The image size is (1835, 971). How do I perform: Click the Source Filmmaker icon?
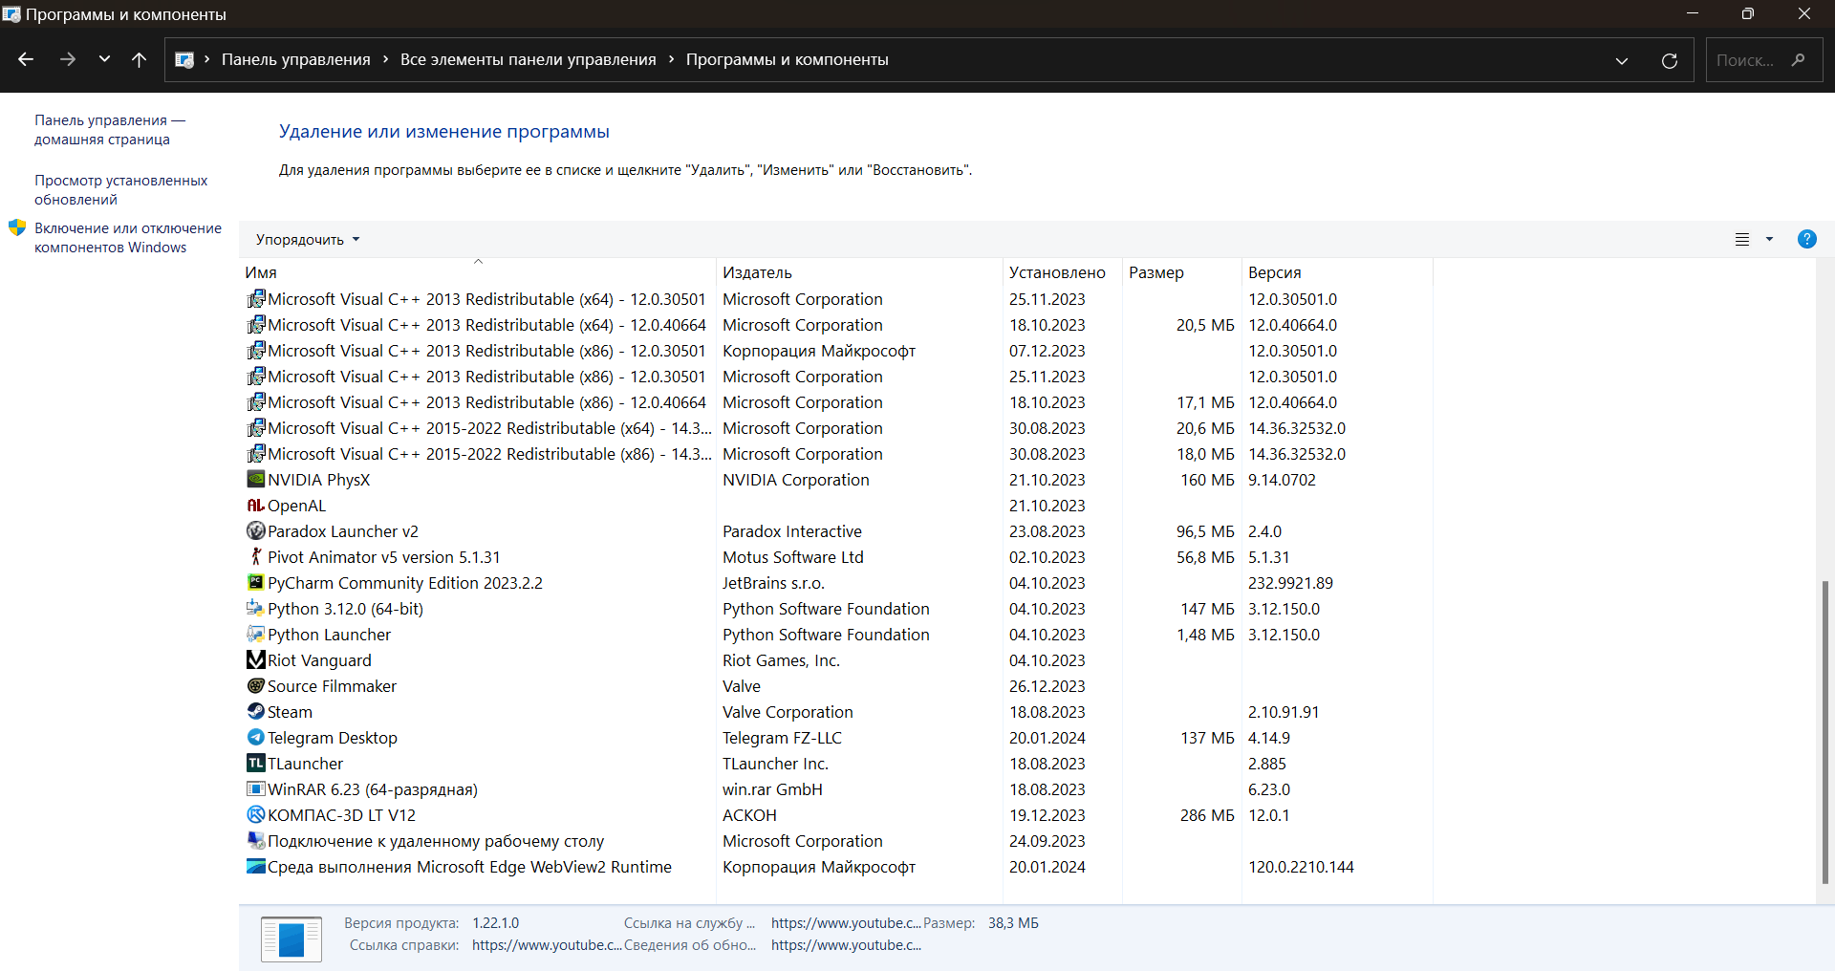pos(256,685)
